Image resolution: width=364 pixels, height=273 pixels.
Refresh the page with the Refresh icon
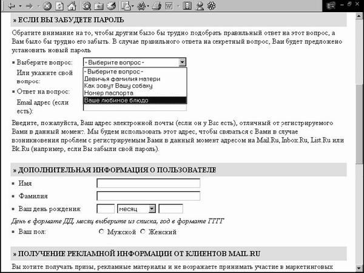click(59, 6)
